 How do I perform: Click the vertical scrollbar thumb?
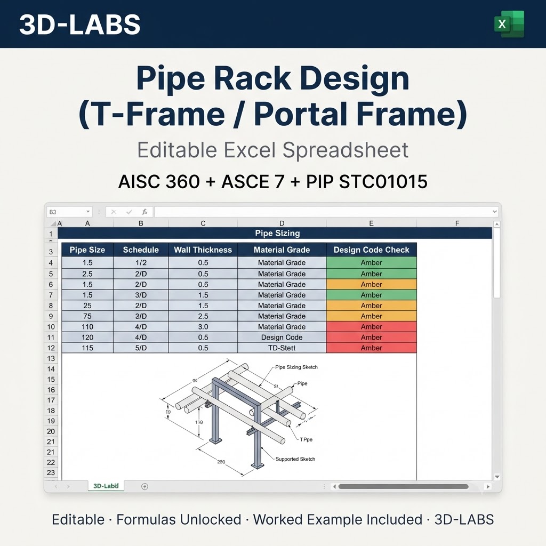(x=497, y=263)
